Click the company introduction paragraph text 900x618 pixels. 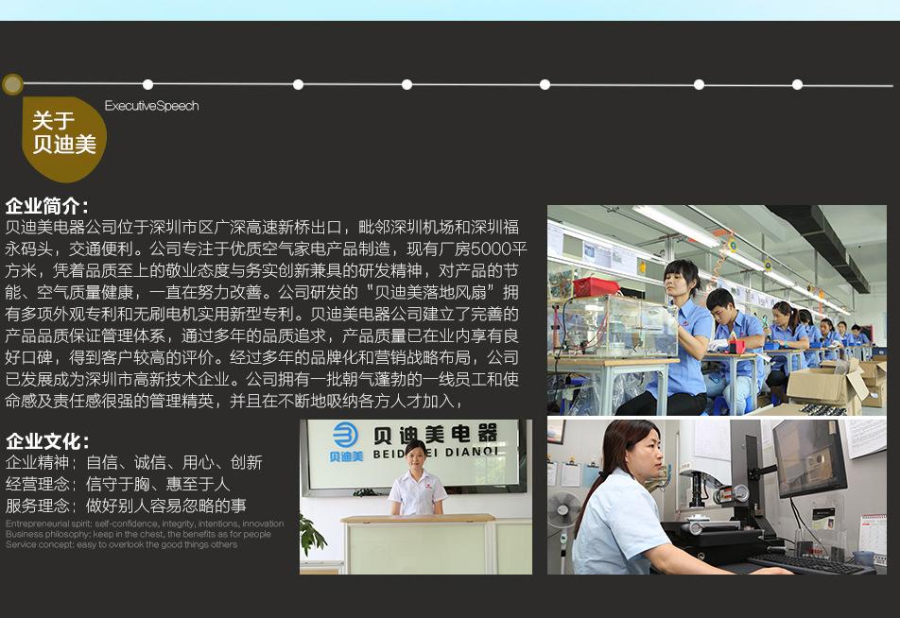pyautogui.click(x=263, y=314)
